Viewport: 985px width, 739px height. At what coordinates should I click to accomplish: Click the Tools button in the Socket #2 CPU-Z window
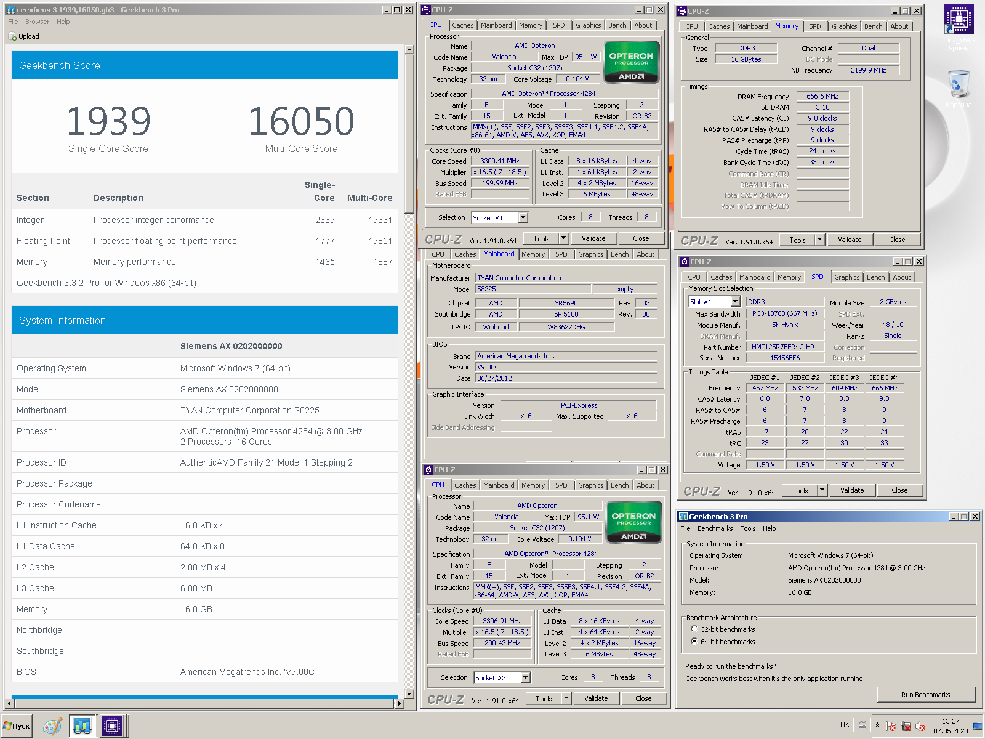click(544, 698)
